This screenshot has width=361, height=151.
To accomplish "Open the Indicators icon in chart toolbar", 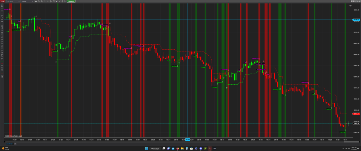I will point(56,2).
